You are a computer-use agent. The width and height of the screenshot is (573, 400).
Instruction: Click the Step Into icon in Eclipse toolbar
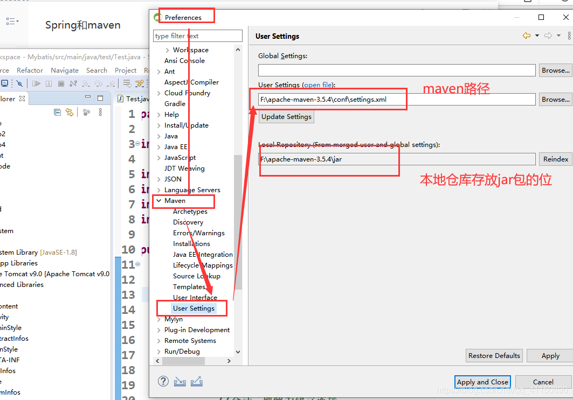pos(86,84)
